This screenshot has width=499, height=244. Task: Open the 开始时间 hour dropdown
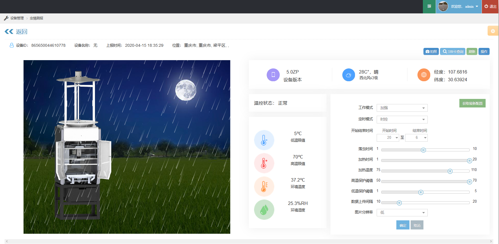click(388, 138)
